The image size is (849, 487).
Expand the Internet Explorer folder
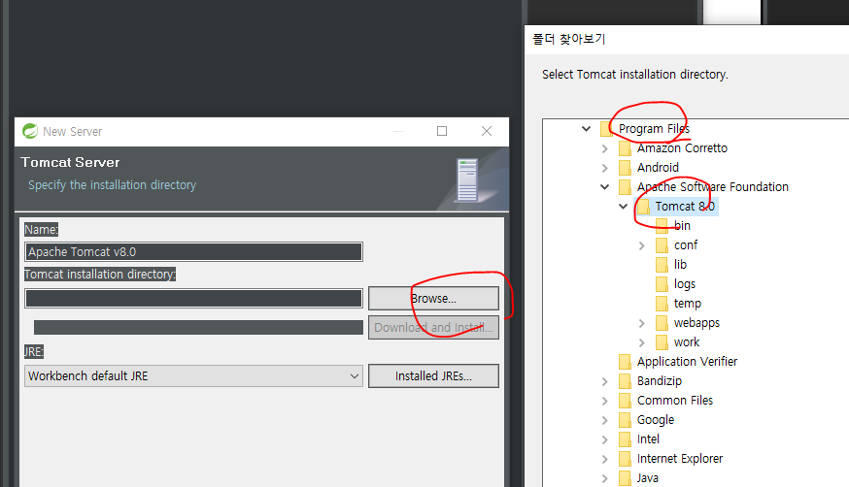tap(604, 460)
